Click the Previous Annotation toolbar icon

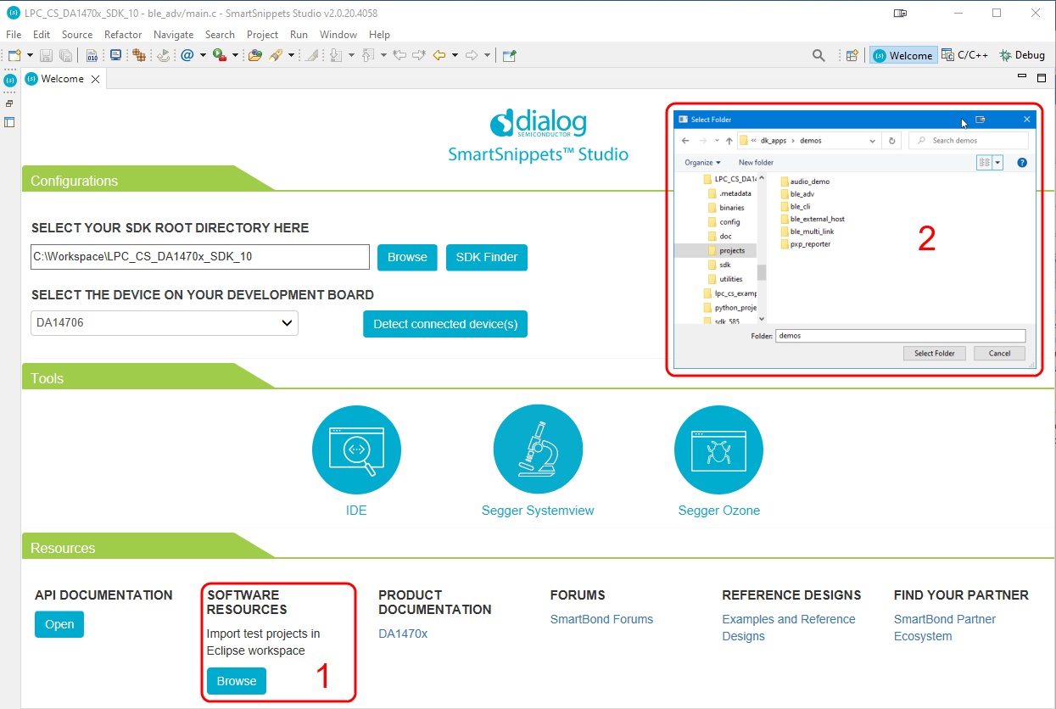[x=367, y=55]
